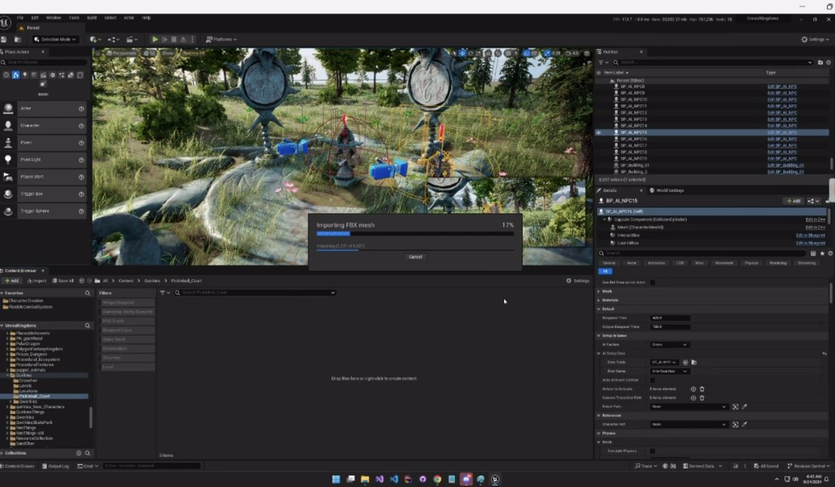Open the Tools menu

pos(74,17)
